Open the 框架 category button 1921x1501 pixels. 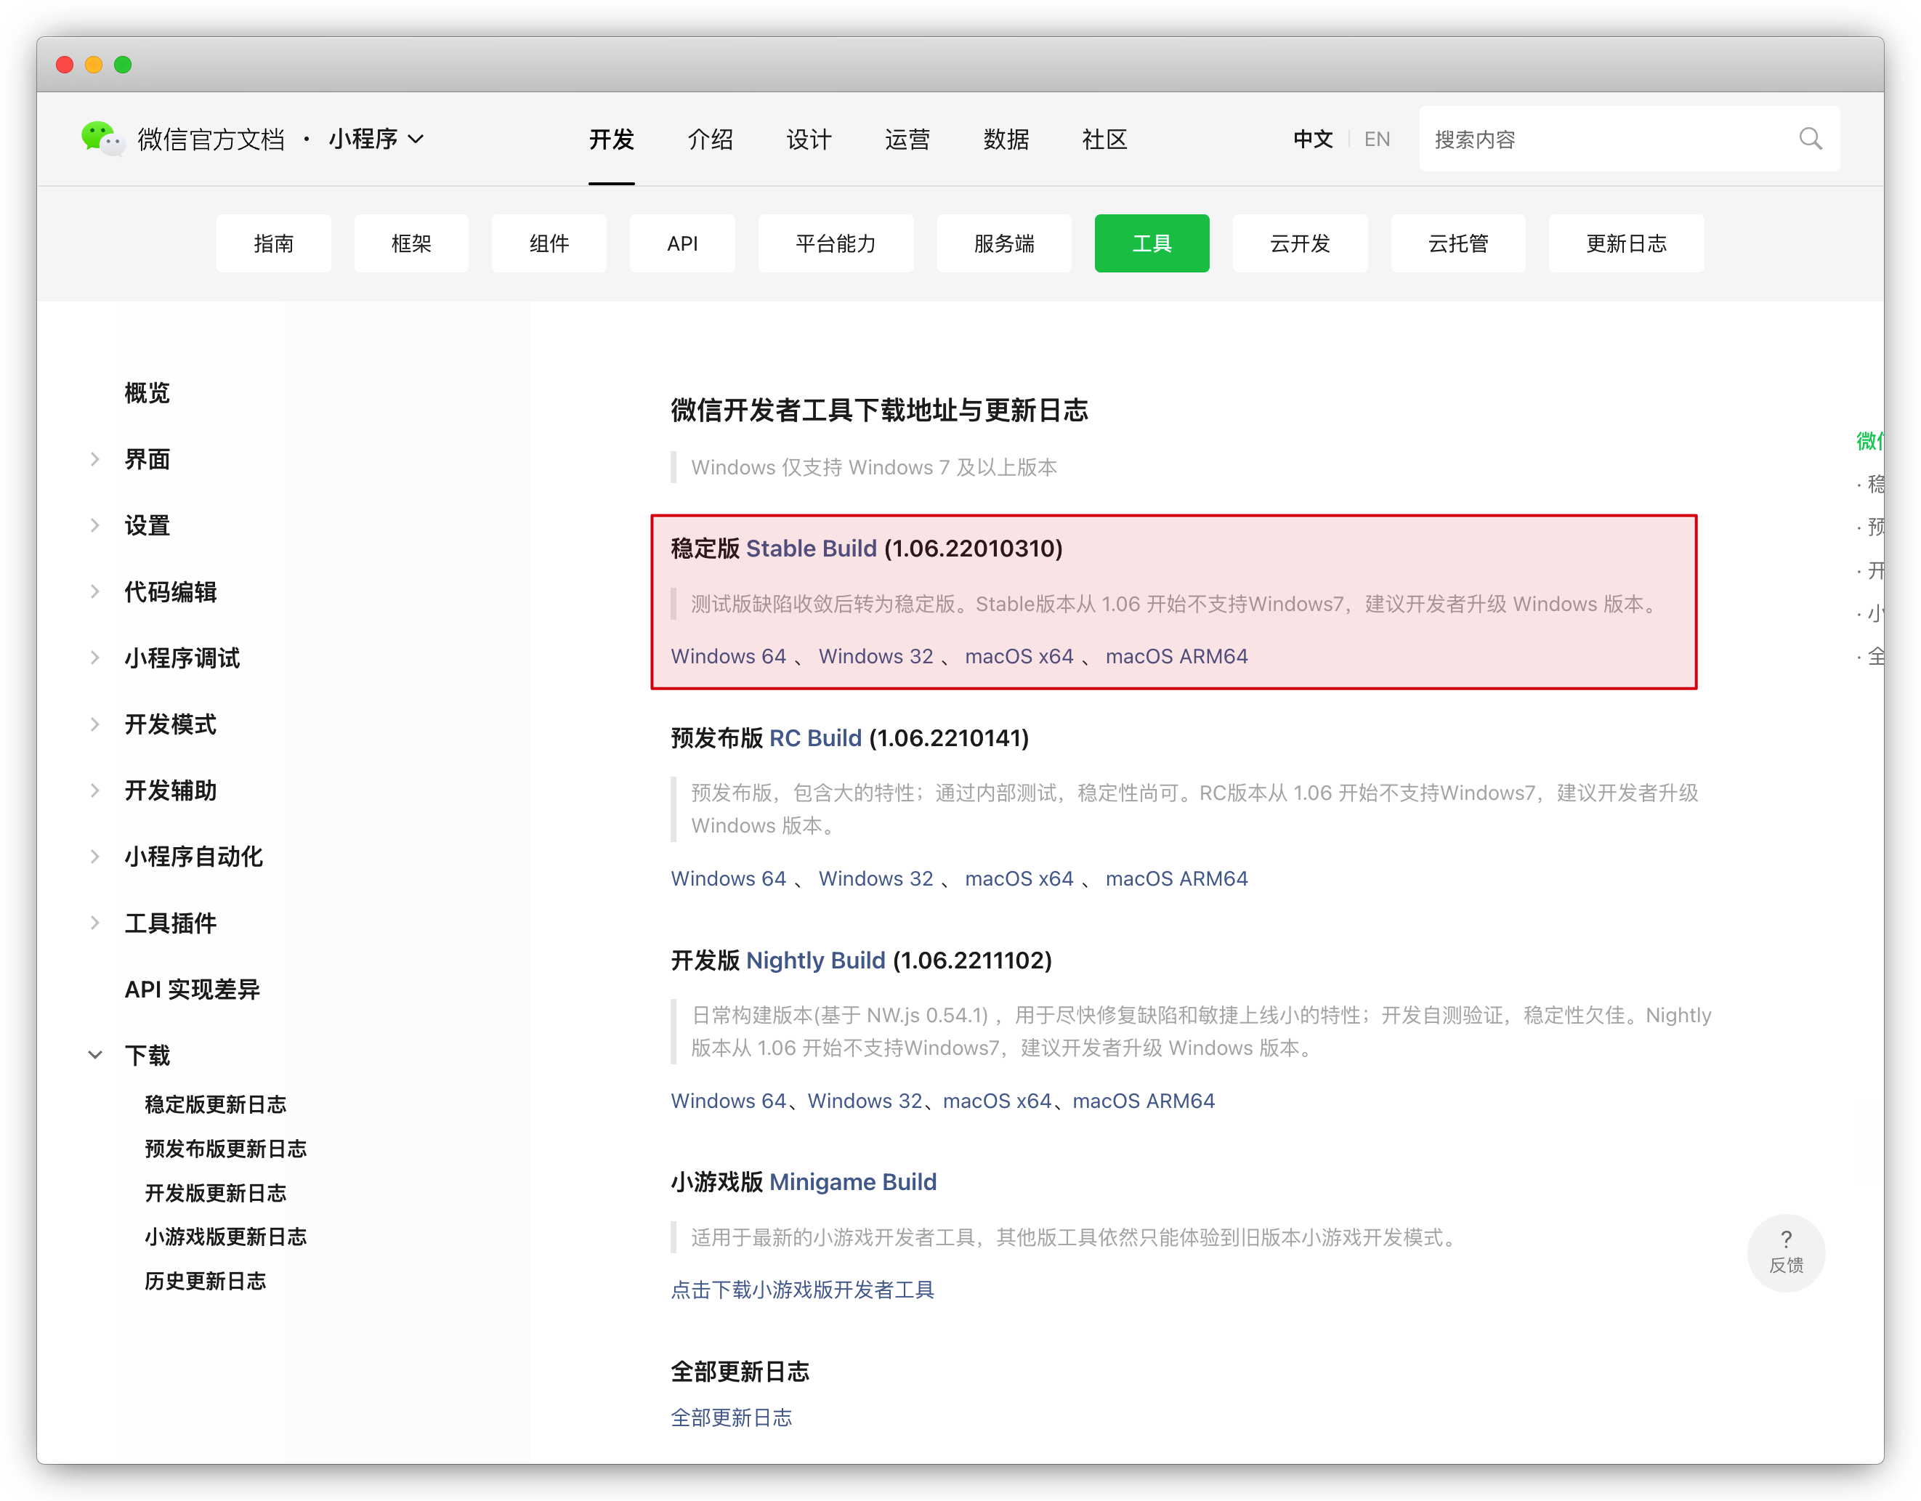[x=411, y=243]
